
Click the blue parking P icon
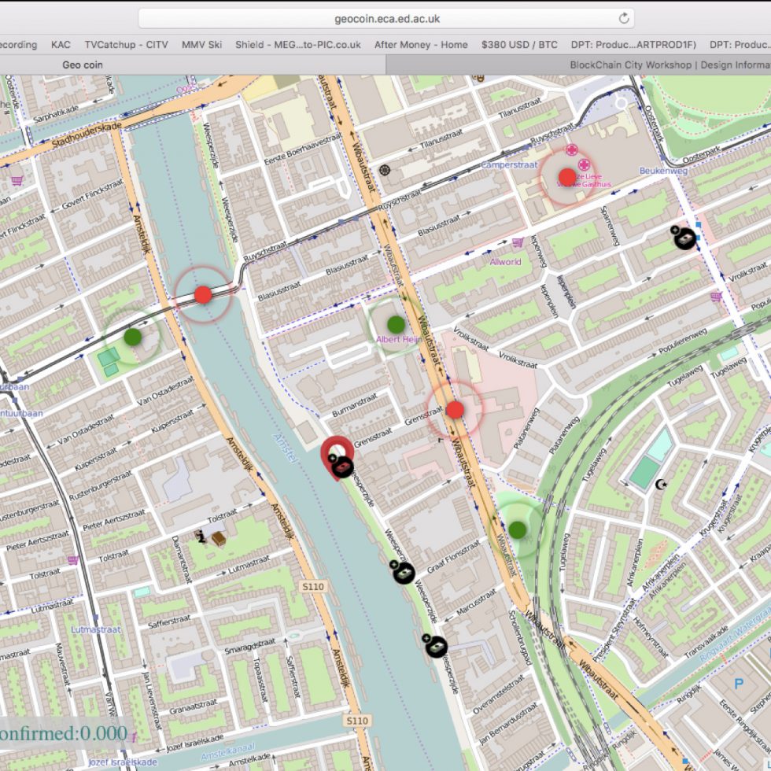(739, 684)
